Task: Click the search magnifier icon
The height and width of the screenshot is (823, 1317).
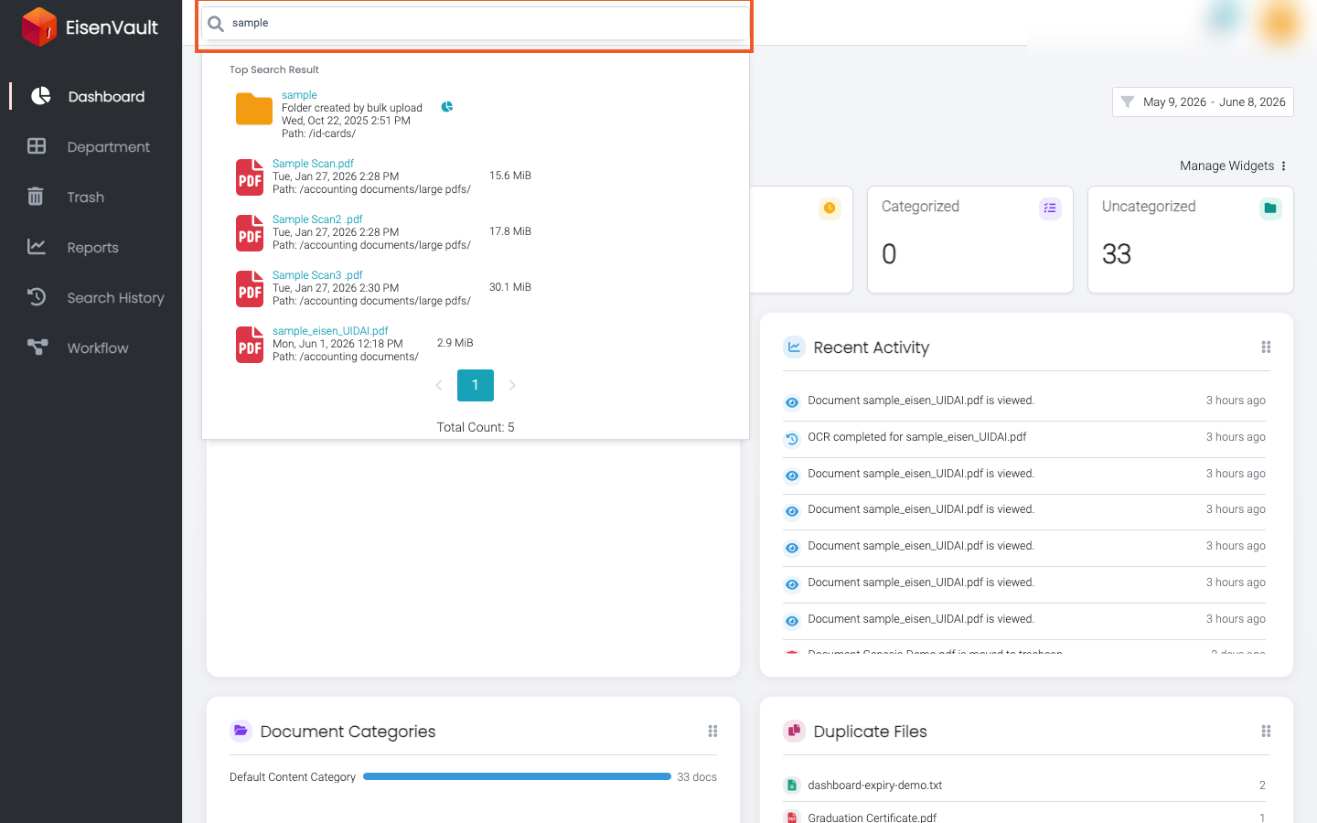Action: point(216,24)
